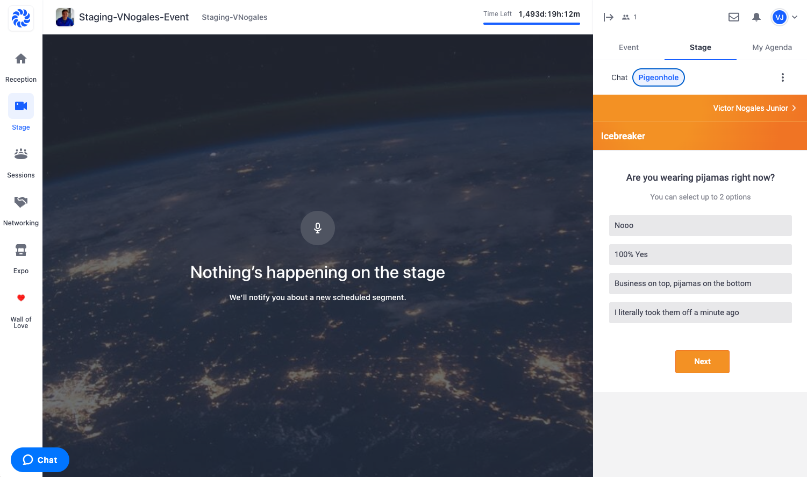The width and height of the screenshot is (807, 477).
Task: Select the Chat sub-tab
Action: click(619, 77)
